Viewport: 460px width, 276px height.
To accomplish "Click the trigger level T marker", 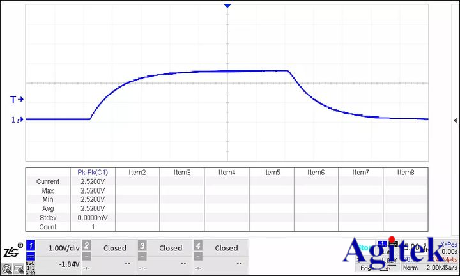I will click(x=17, y=100).
